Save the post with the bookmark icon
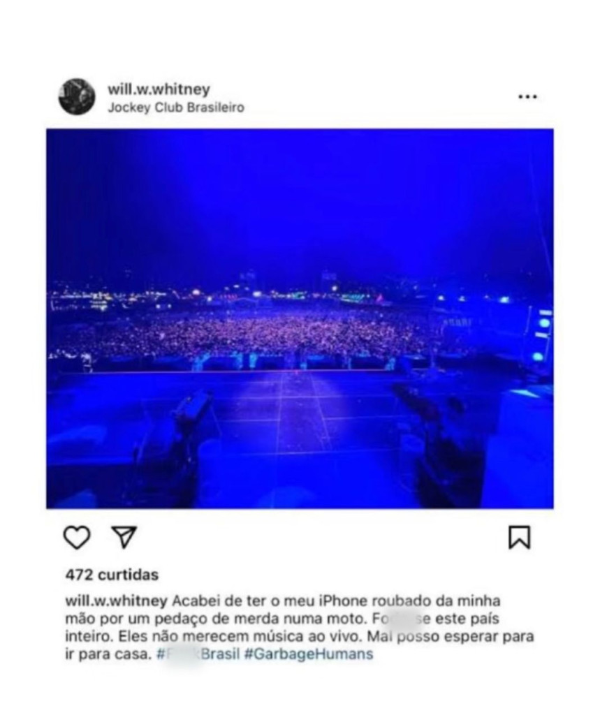The height and width of the screenshot is (715, 600). tap(519, 538)
